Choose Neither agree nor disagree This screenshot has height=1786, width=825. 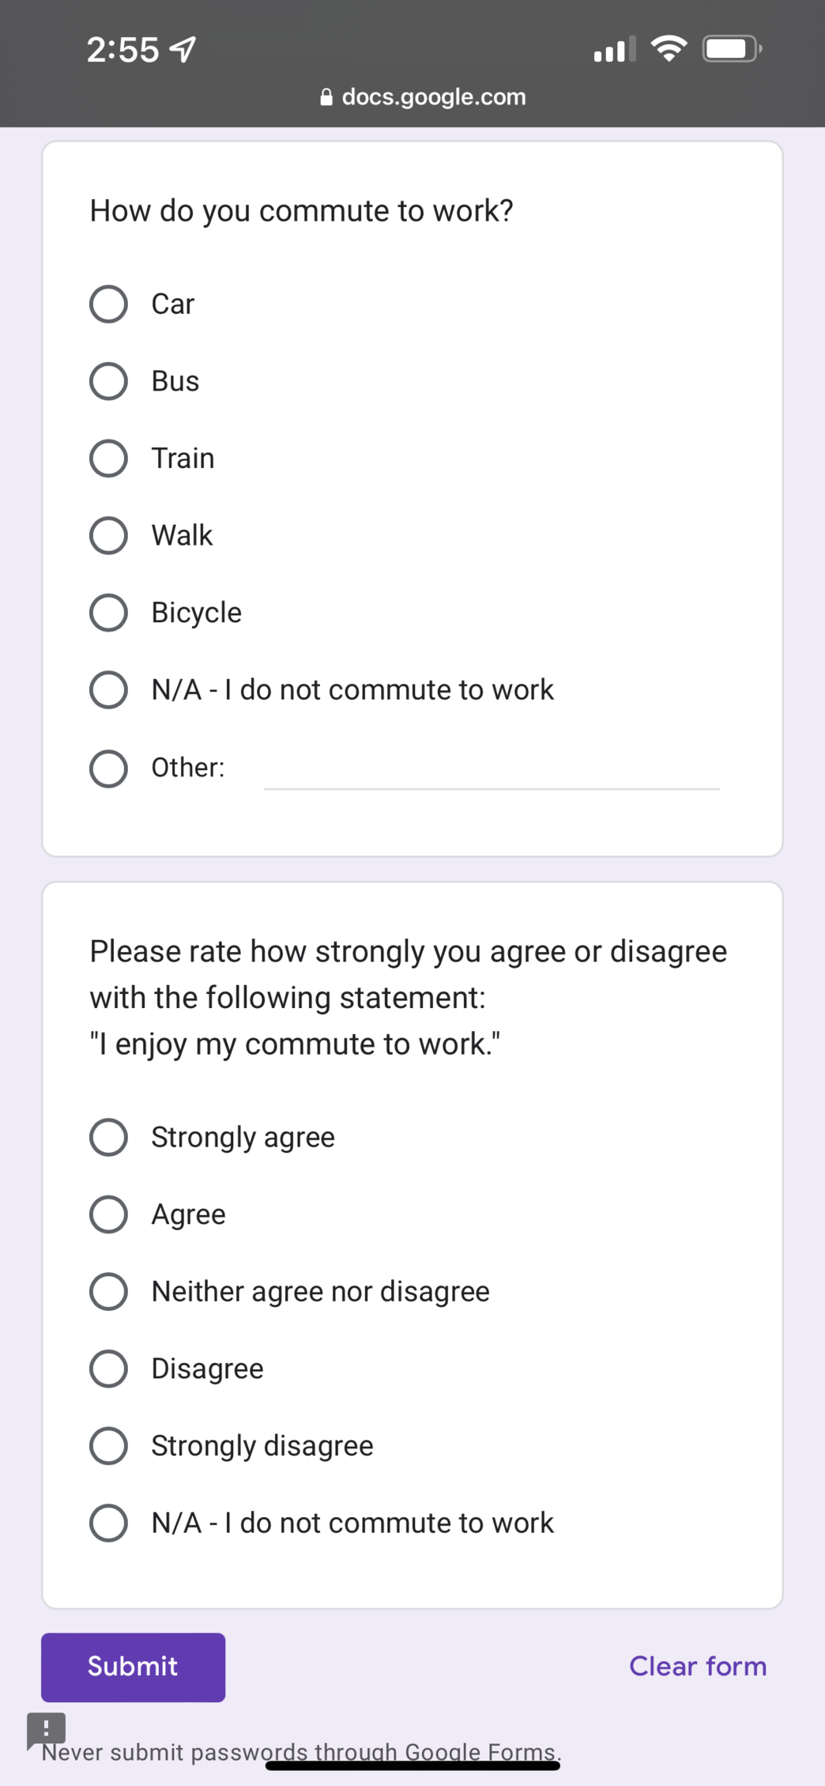click(108, 1291)
